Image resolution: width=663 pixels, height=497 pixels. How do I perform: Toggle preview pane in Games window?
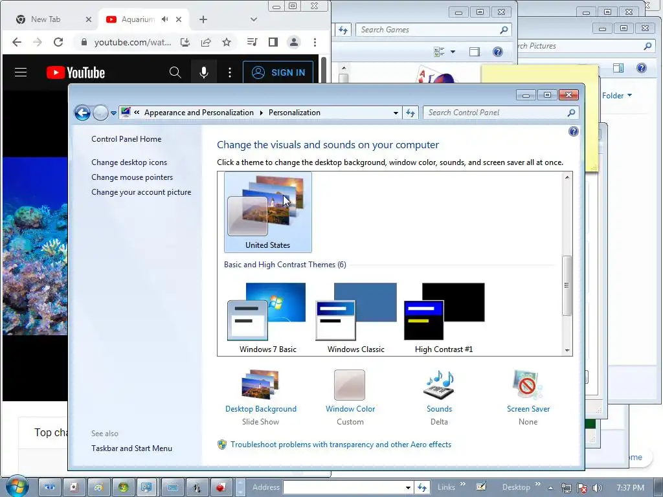point(475,52)
